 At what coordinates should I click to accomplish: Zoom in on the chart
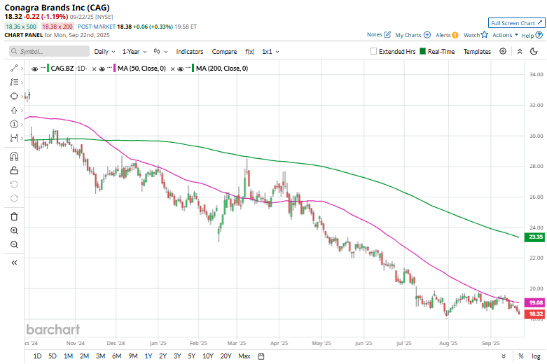click(x=14, y=230)
